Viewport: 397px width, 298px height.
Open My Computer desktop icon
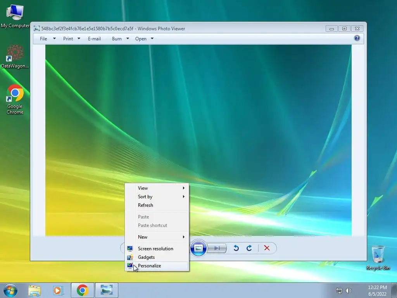coord(15,16)
